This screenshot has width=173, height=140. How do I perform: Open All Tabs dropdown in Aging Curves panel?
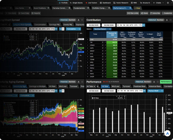click(4, 86)
